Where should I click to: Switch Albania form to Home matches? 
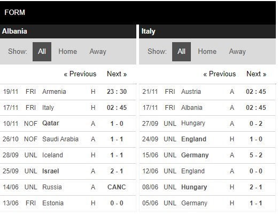point(68,52)
